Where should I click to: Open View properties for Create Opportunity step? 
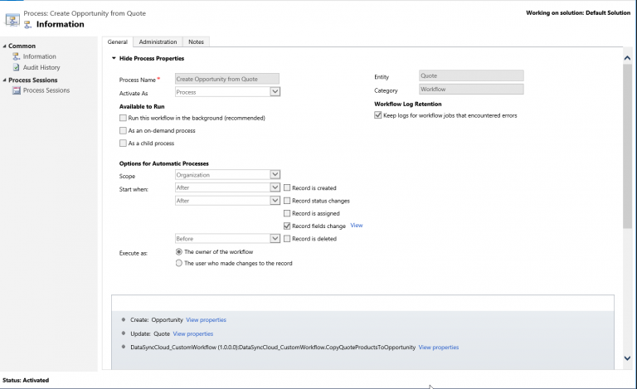tap(206, 319)
